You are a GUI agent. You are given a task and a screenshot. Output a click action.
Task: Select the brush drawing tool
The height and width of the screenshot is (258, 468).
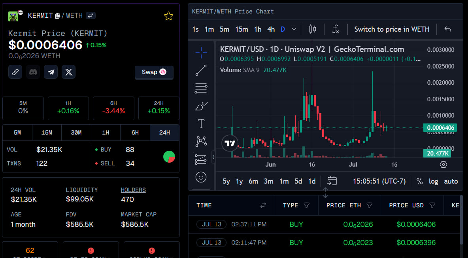point(201,106)
